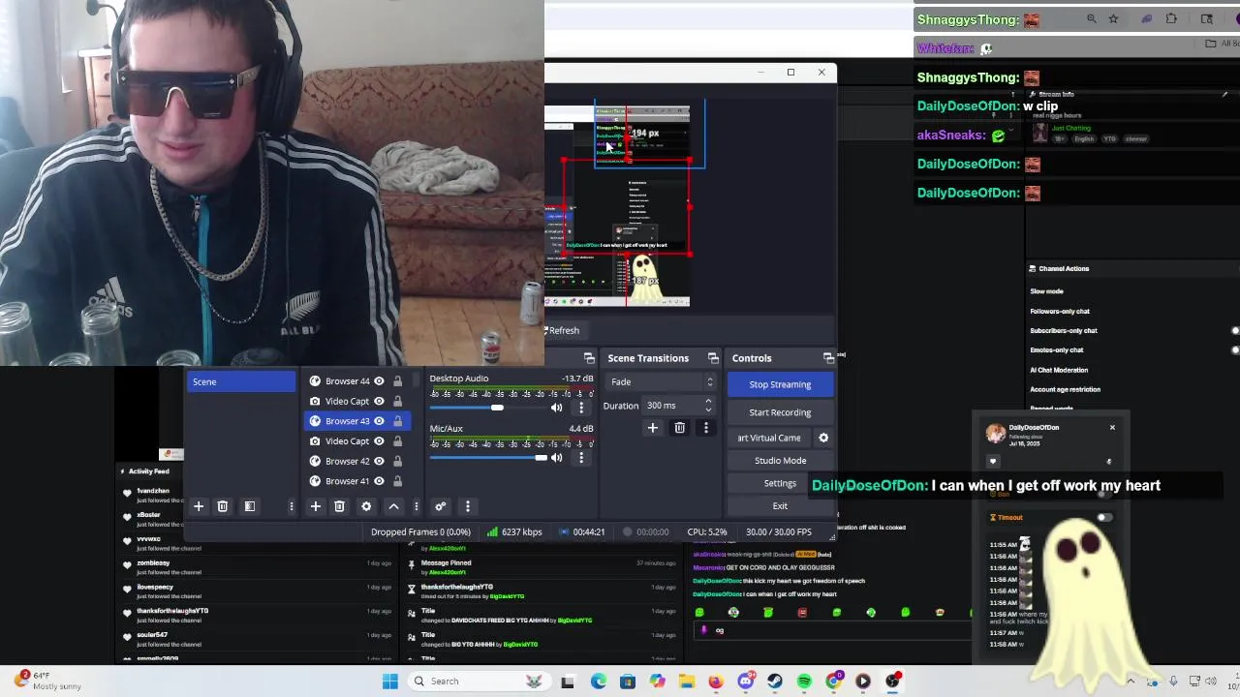The image size is (1240, 697).
Task: Remove selected scene with trash icon
Action: click(222, 506)
